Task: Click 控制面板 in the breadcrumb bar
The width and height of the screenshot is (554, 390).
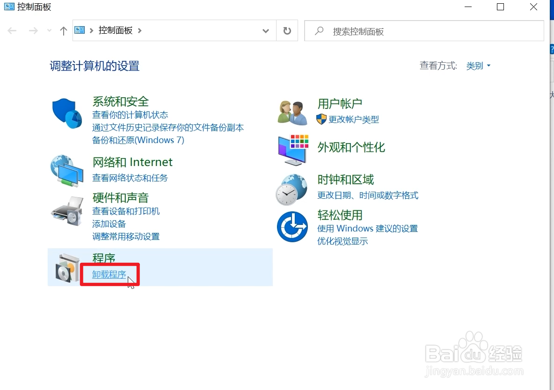Action: [116, 30]
